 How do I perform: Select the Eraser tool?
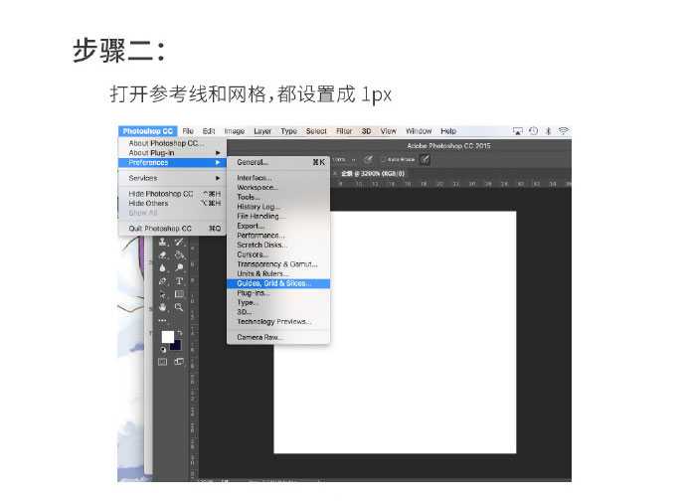(162, 255)
